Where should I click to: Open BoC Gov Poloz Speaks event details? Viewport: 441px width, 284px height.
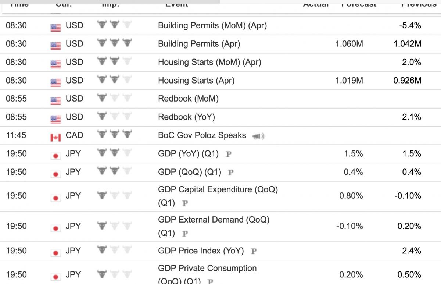coord(202,135)
